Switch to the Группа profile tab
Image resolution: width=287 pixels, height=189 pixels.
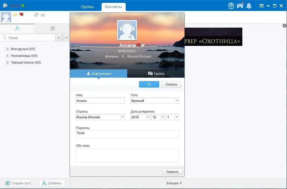pyautogui.click(x=156, y=74)
